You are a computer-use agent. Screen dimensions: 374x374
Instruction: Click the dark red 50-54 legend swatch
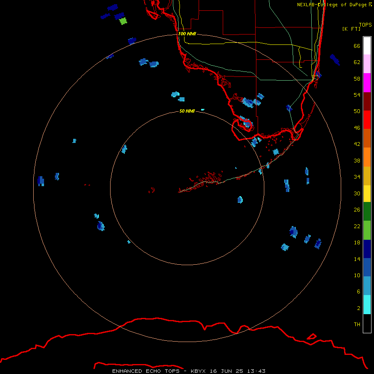point(367,101)
